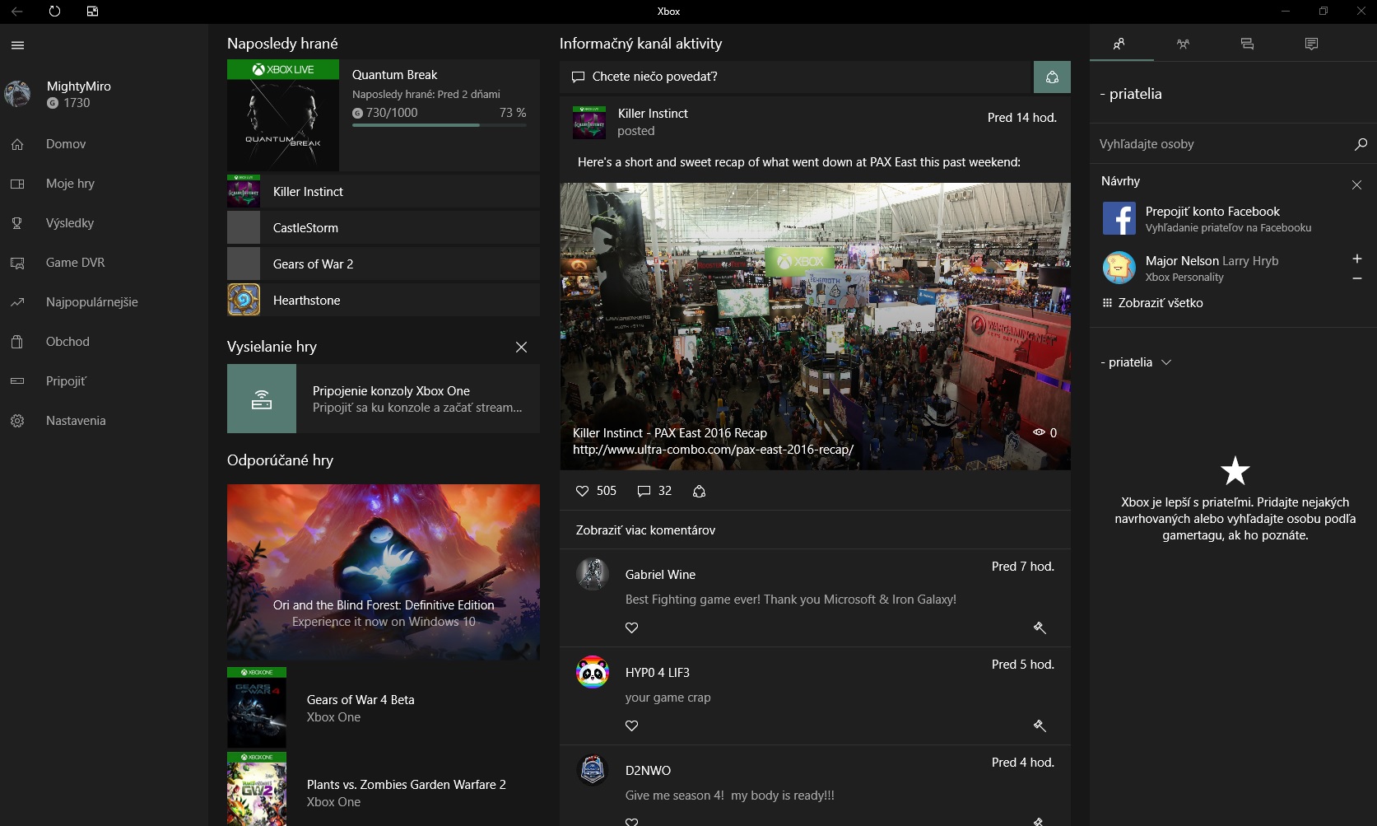Click the share button beside post field
This screenshot has height=826, width=1377.
[1052, 77]
